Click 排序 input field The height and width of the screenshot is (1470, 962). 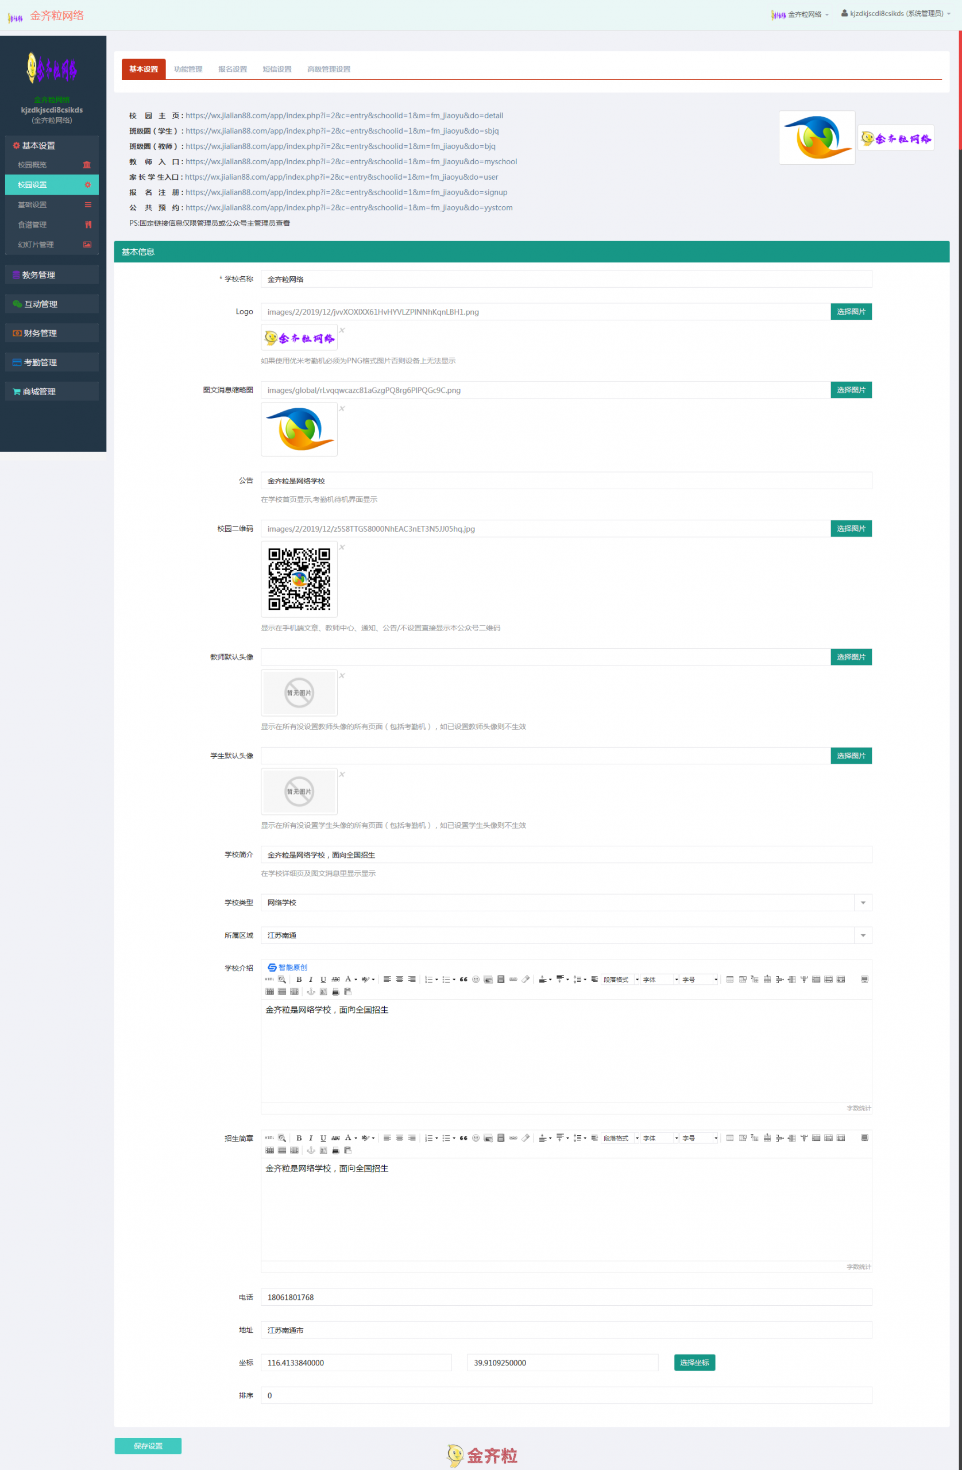point(566,1395)
